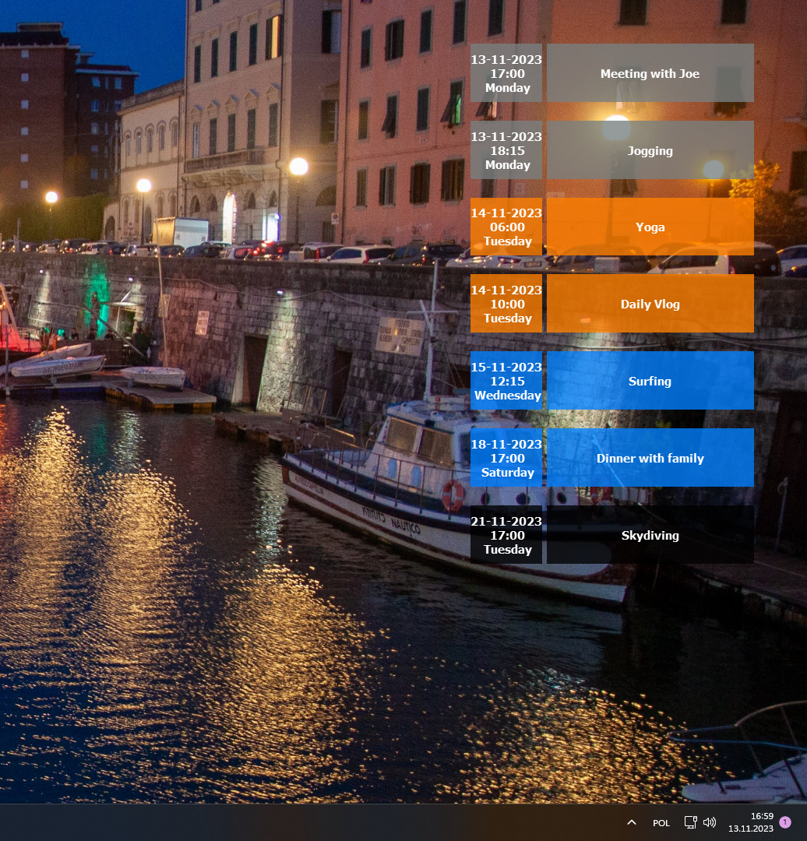The width and height of the screenshot is (807, 841).
Task: Click the orange Yoga event
Action: pos(650,227)
